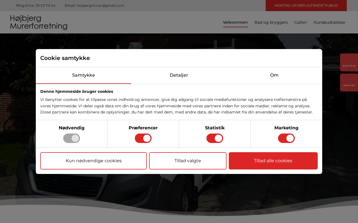Click Kun nødvendige cookies button

pyautogui.click(x=93, y=161)
